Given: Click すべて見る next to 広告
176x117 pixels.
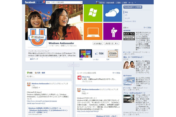Looking at the screenshot, I should pyautogui.click(x=147, y=27).
